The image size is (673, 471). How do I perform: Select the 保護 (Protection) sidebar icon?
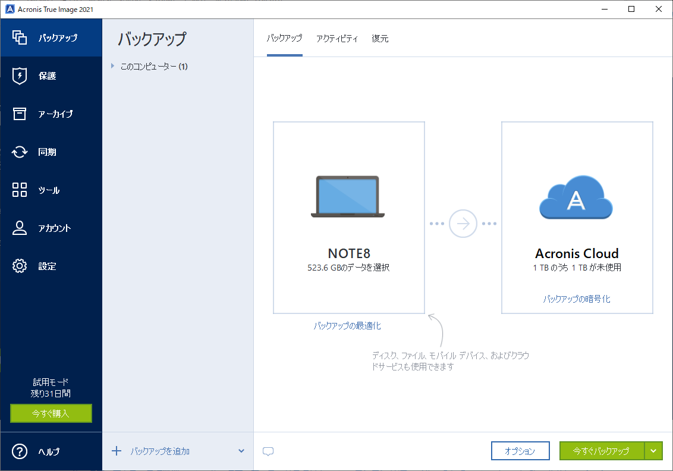coord(51,76)
